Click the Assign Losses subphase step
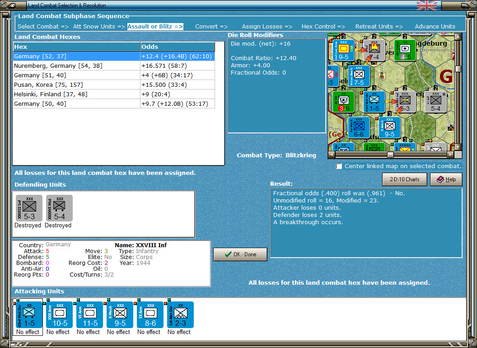This screenshot has height=348, width=477. pos(267,27)
